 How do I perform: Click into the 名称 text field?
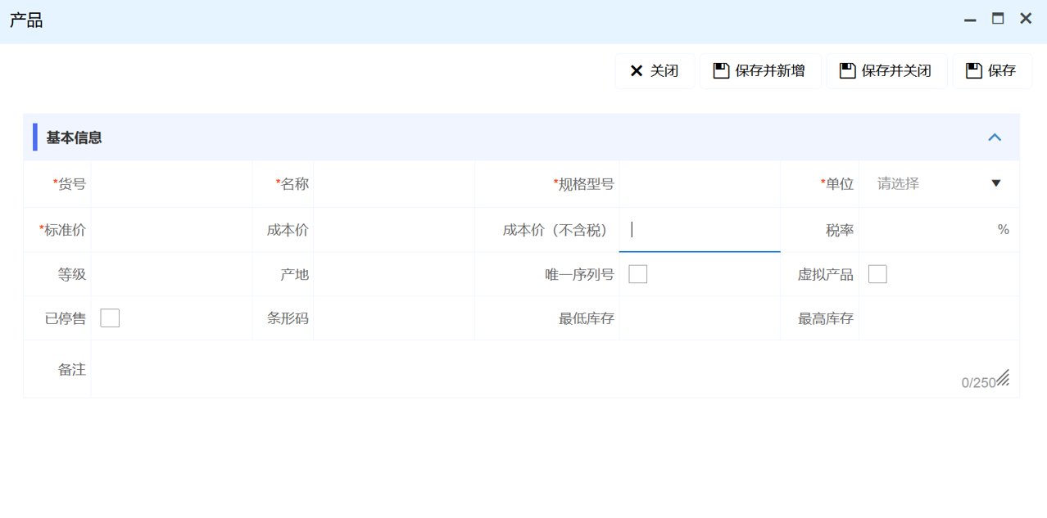point(393,184)
